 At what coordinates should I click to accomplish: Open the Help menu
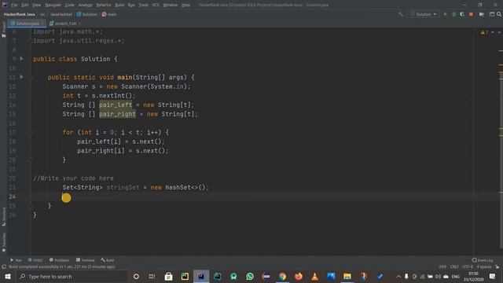(x=185, y=5)
